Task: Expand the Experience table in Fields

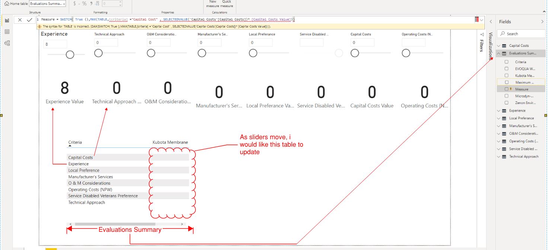Action: coord(499,111)
